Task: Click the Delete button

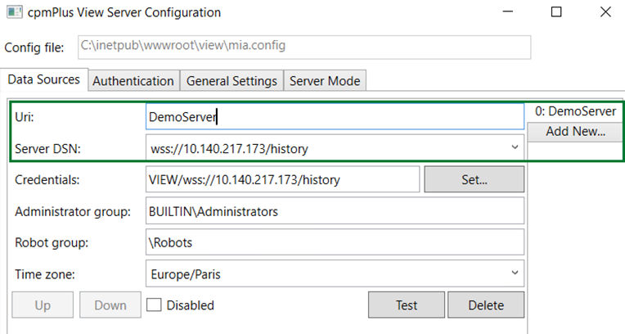Action: tap(486, 305)
